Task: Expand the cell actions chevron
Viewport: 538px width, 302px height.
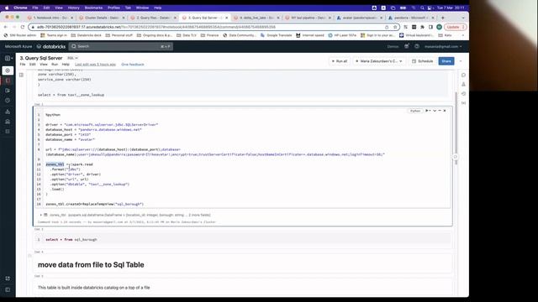Action: (x=435, y=111)
